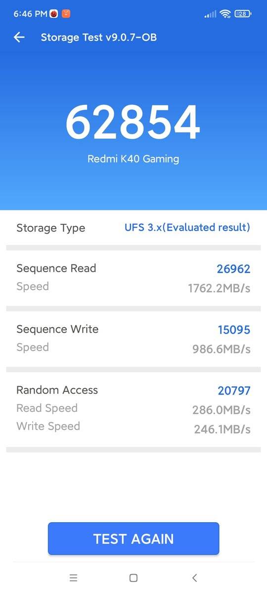Image resolution: width=267 pixels, height=594 pixels.
Task: Open the Random Access row
Action: [x=133, y=409]
